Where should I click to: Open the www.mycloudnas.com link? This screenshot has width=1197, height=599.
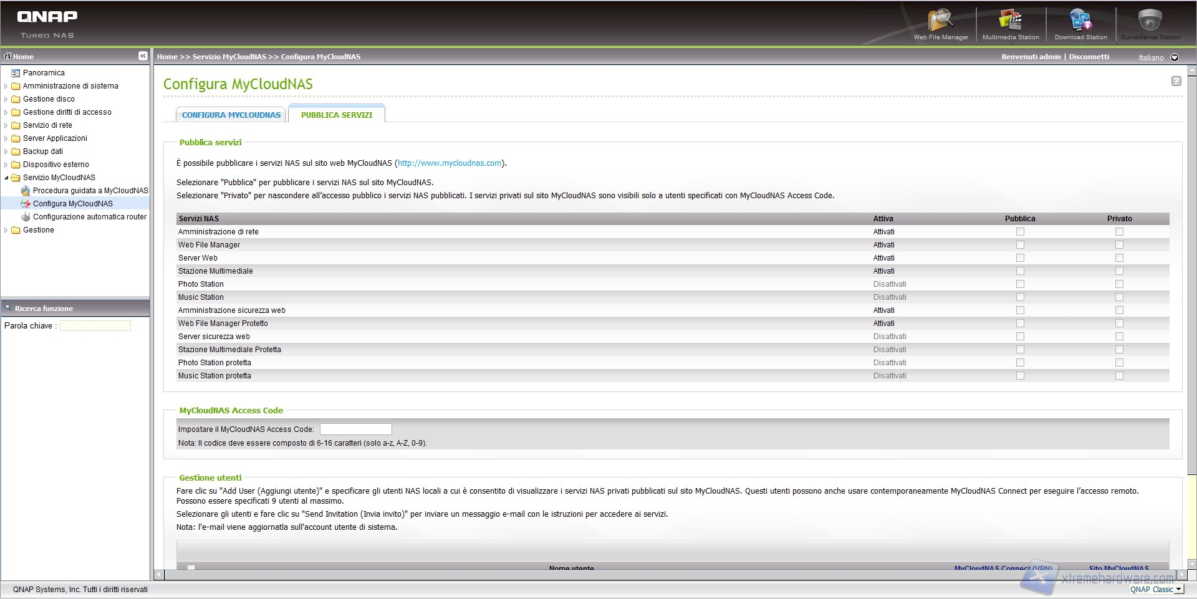(449, 163)
